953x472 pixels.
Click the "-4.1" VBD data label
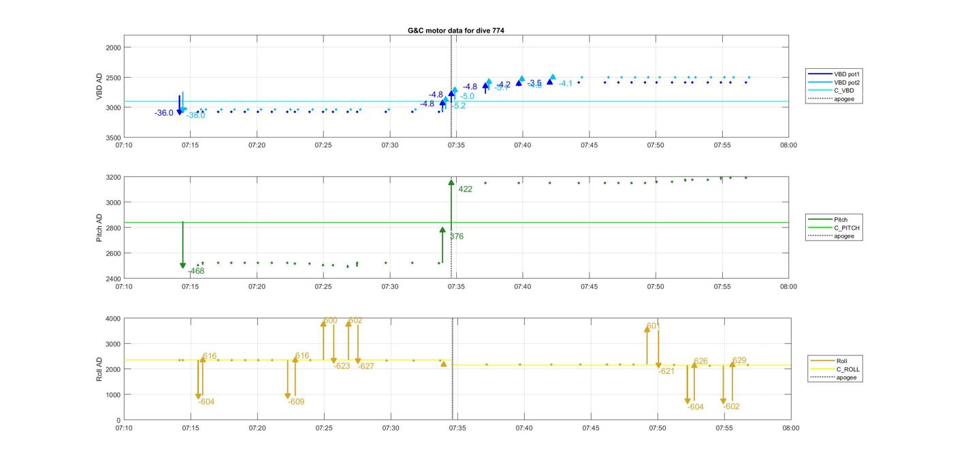tap(566, 84)
